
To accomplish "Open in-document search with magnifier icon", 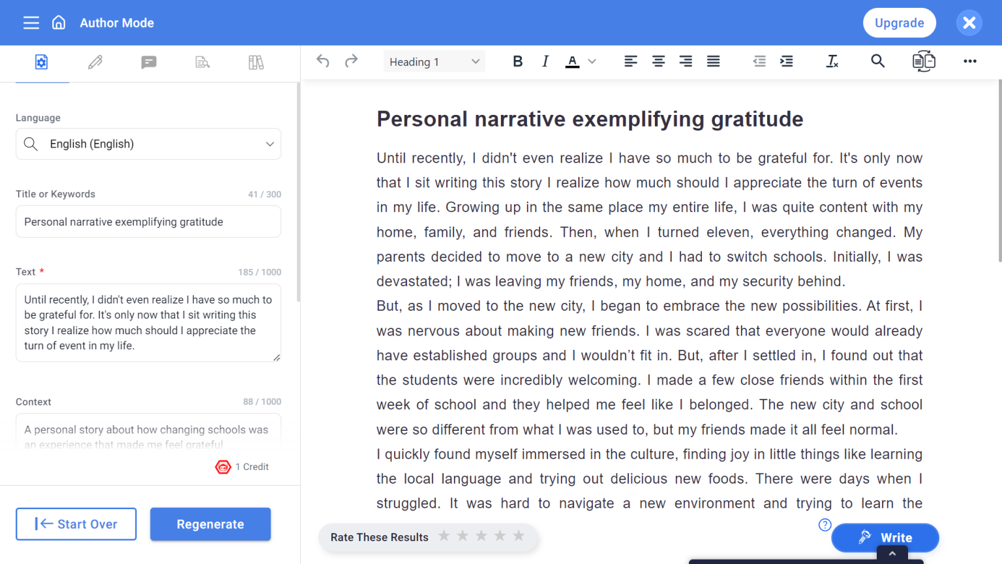I will pos(877,61).
